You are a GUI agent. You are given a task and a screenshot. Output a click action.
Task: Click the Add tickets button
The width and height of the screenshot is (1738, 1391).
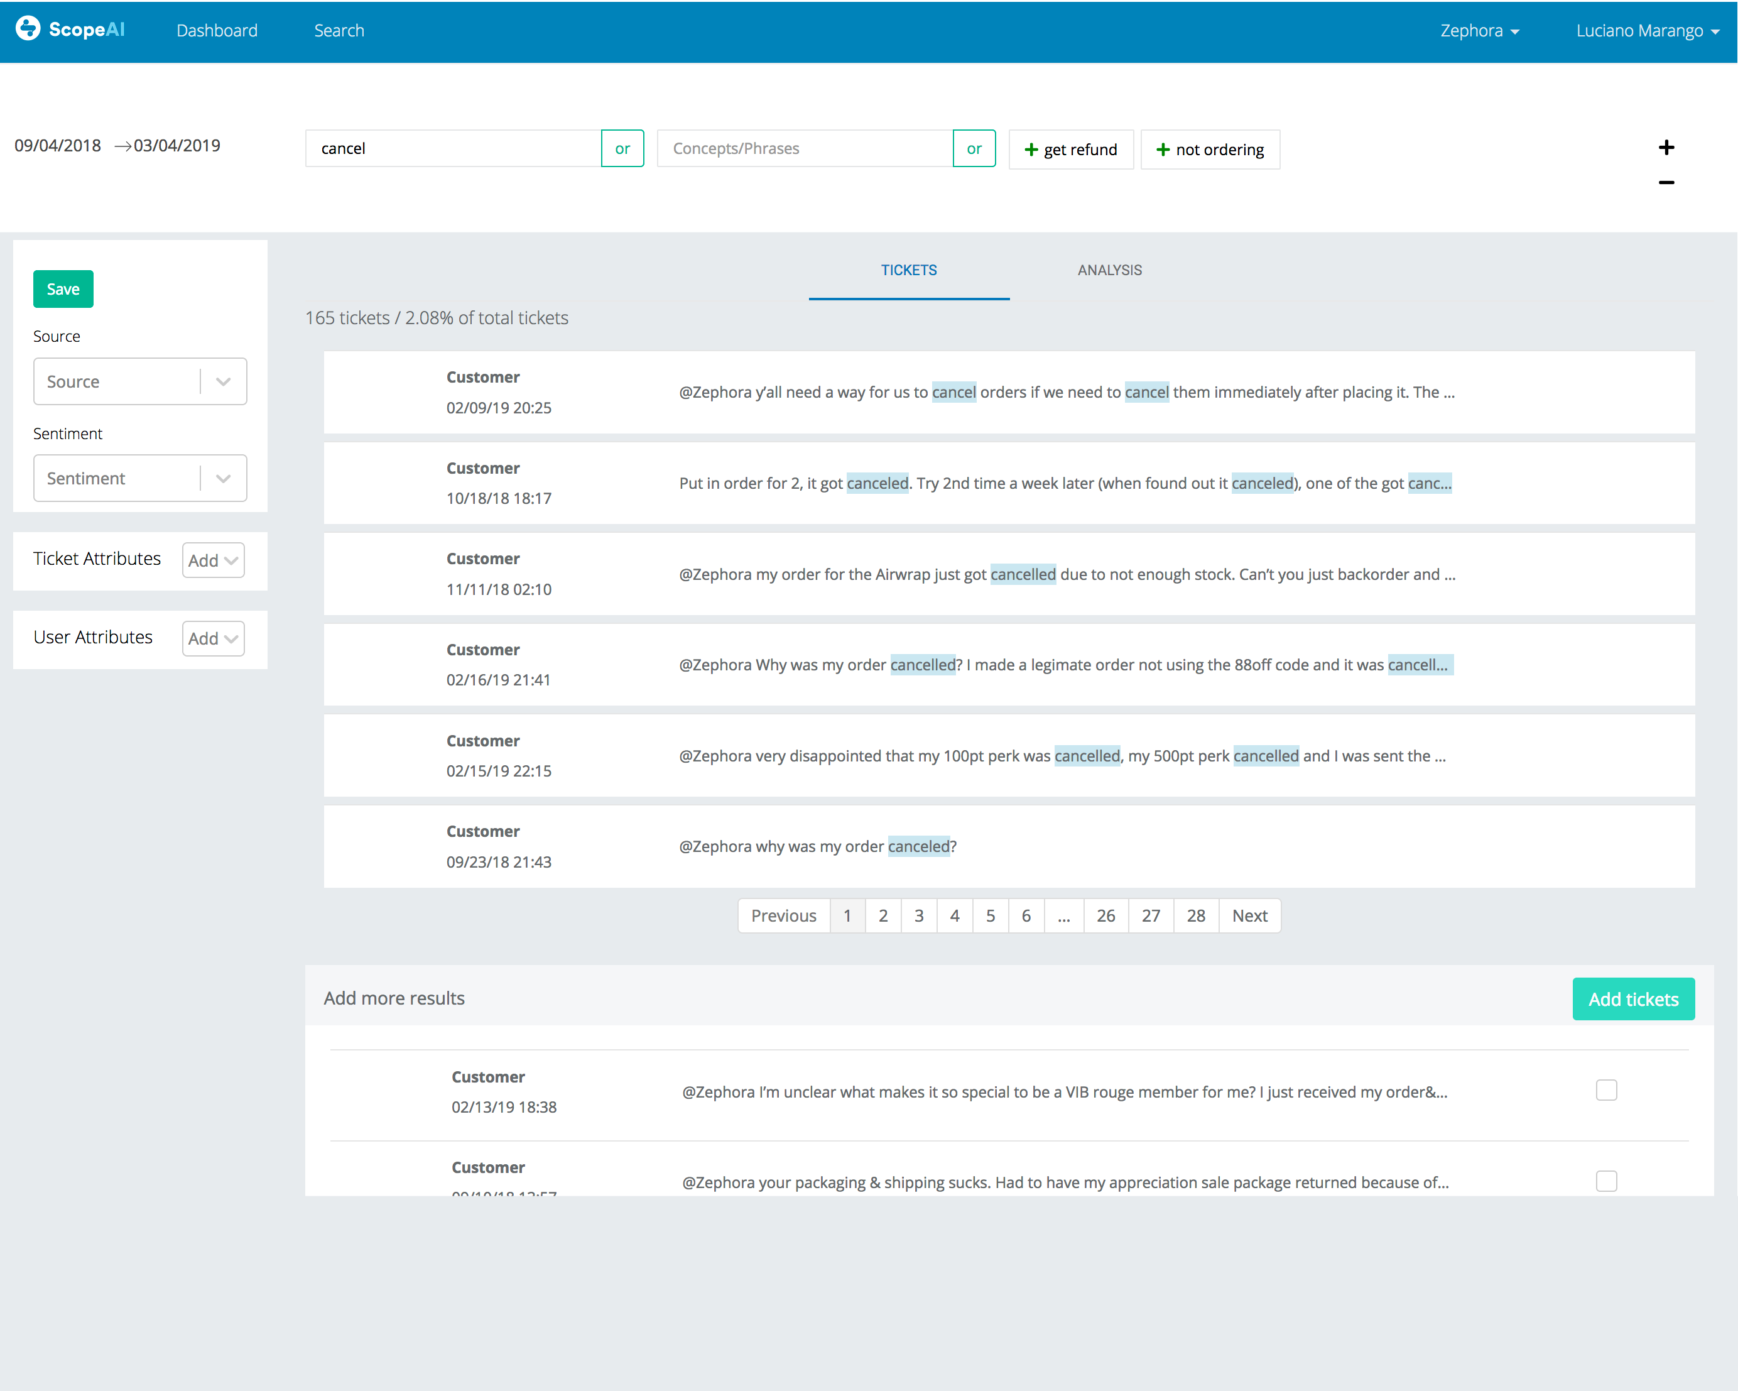click(1633, 999)
